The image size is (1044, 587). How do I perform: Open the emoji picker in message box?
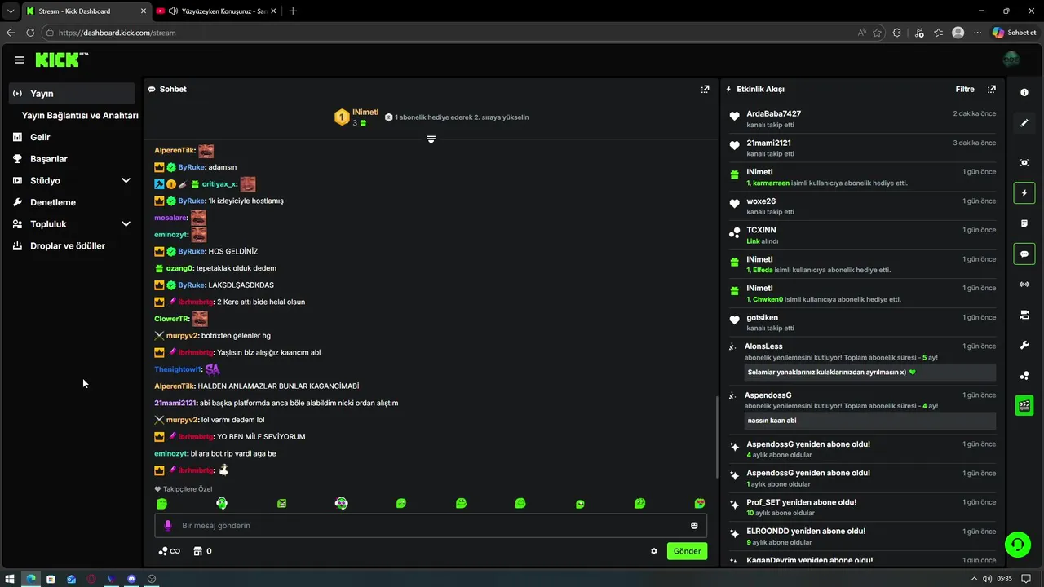[694, 526]
